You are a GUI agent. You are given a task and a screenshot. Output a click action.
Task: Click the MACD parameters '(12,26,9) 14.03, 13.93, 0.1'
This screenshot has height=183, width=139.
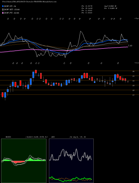tap(36, 137)
